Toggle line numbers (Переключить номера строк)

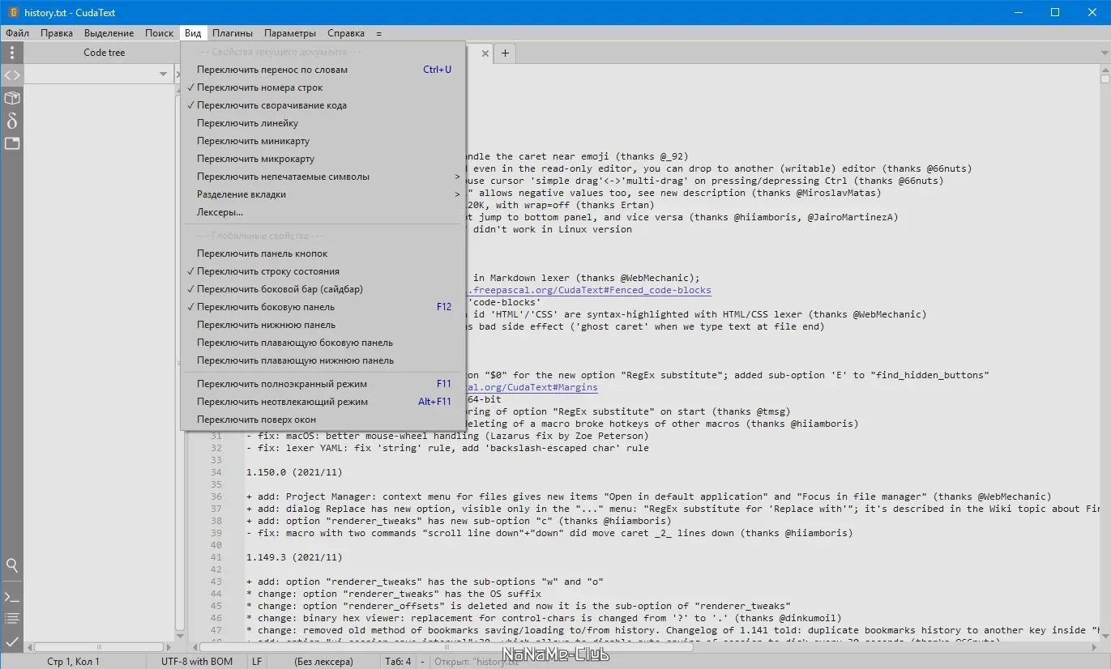[x=323, y=87]
